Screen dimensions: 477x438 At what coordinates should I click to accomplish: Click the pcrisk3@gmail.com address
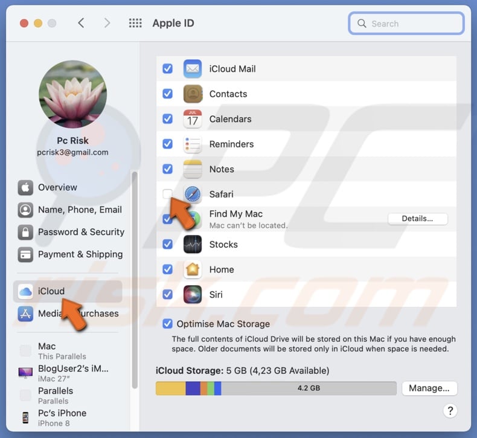[x=72, y=152]
